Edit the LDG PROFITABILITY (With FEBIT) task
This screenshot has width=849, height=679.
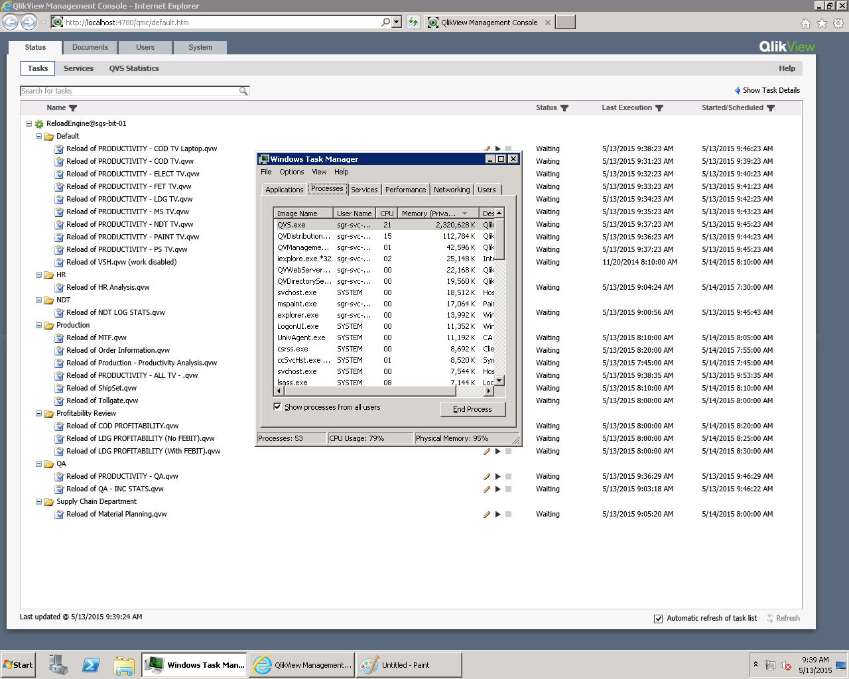[x=487, y=452]
